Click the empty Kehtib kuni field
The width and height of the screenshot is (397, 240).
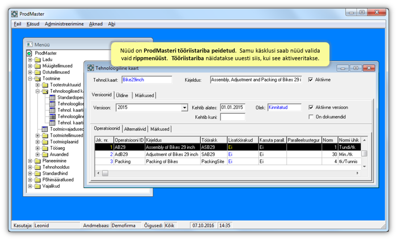coord(232,117)
